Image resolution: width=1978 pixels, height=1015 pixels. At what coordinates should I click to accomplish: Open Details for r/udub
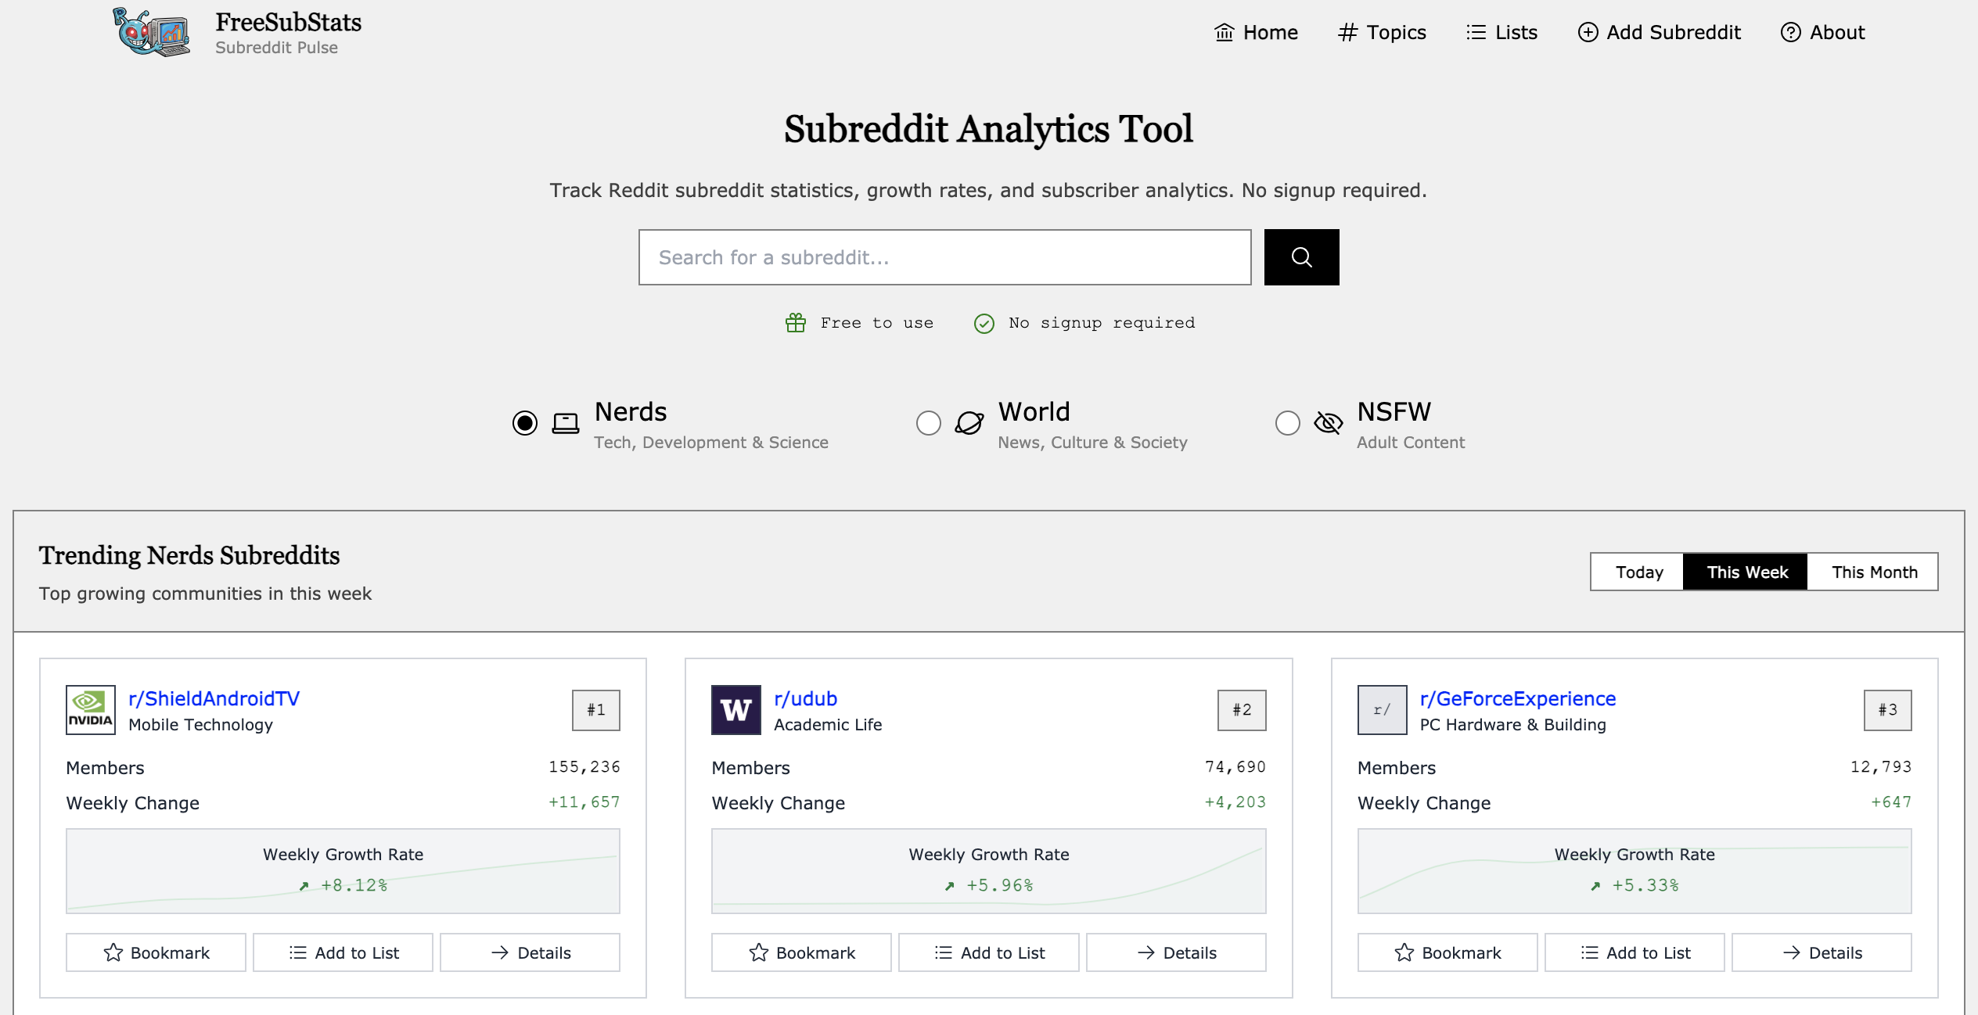pos(1175,952)
